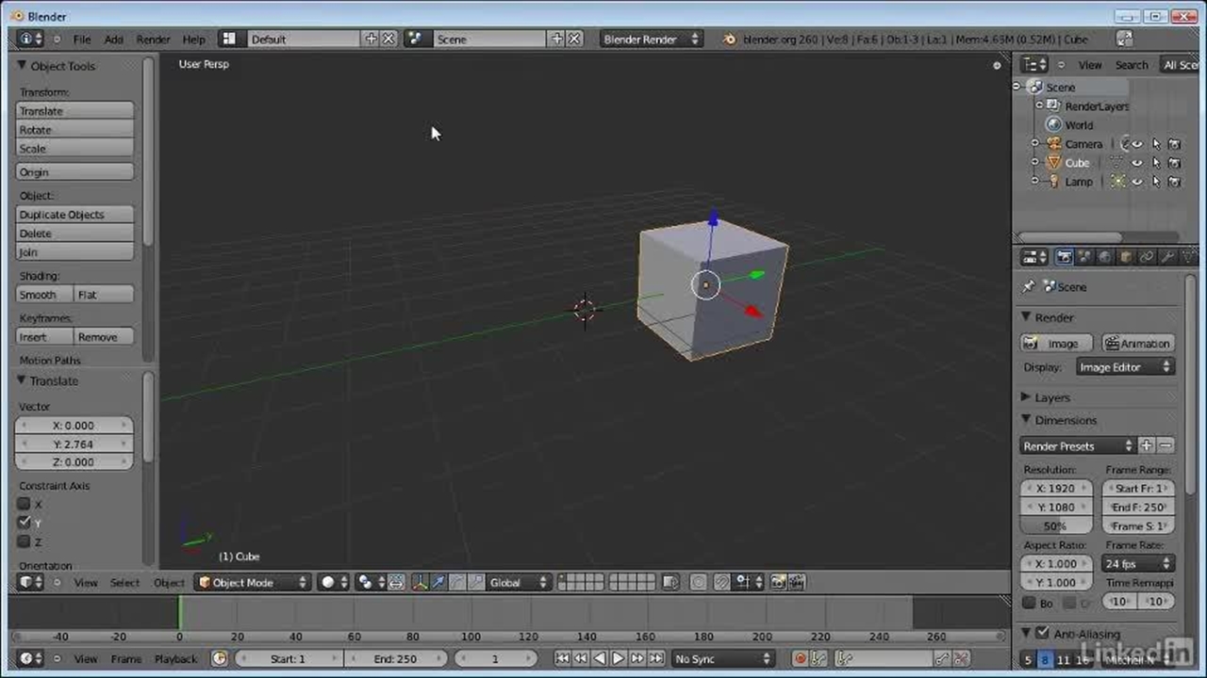The height and width of the screenshot is (678, 1207).
Task: Jump to the last frame in timeline
Action: pos(656,659)
